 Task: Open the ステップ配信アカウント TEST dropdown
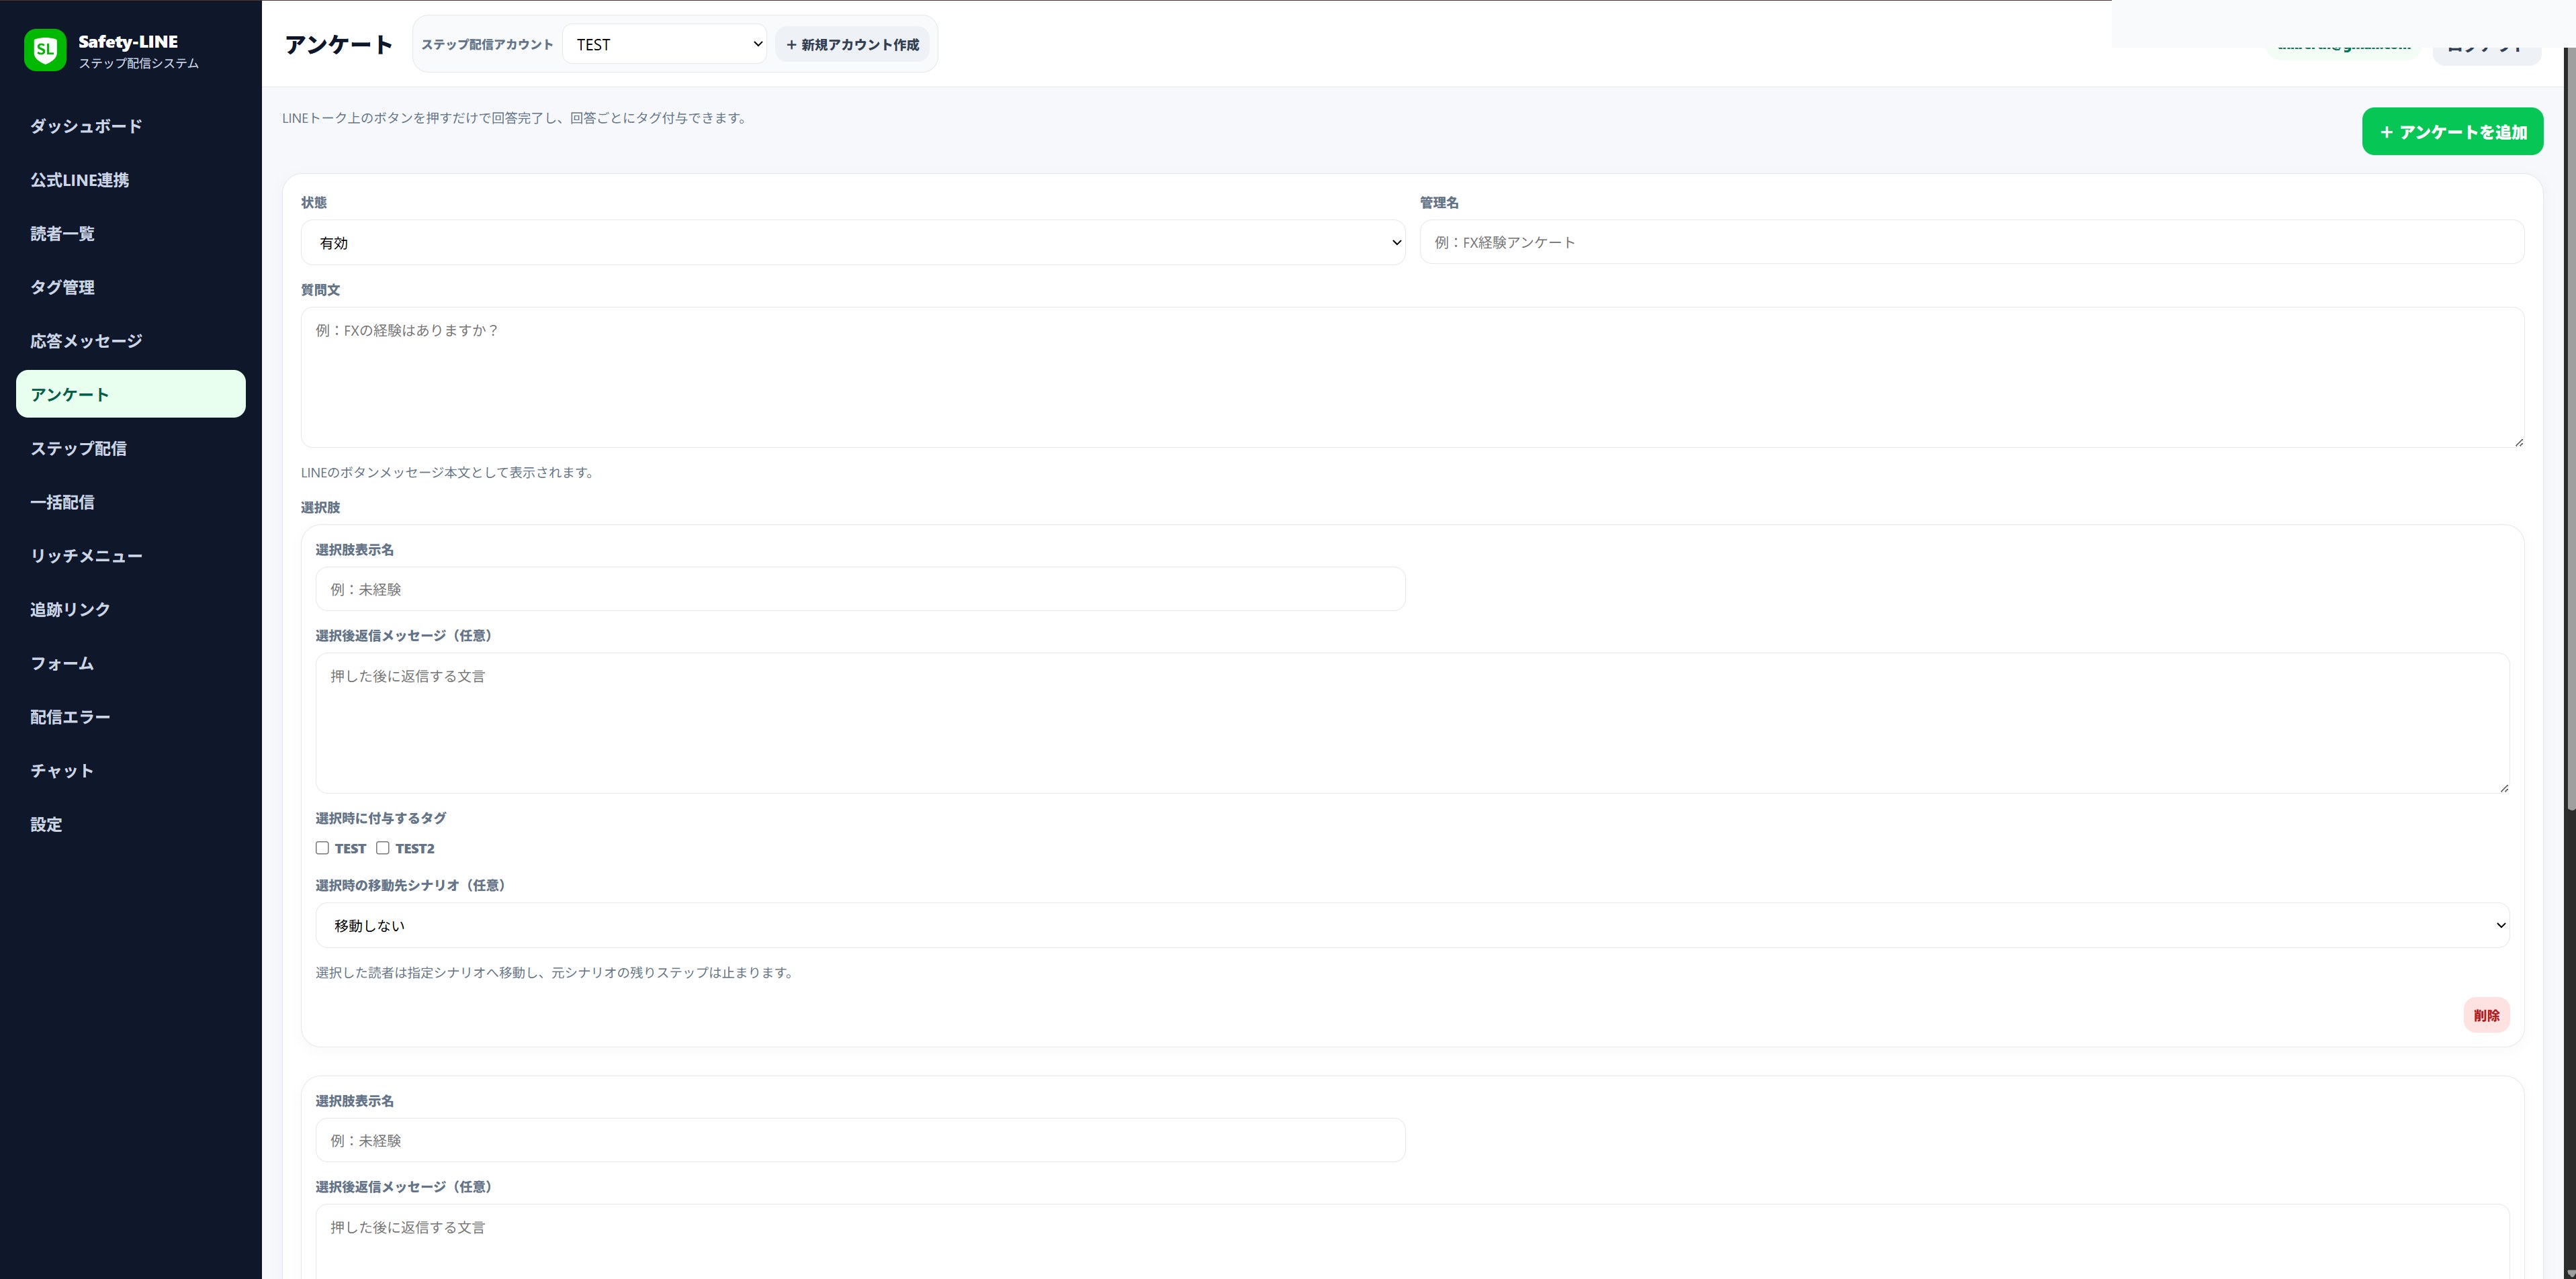click(664, 44)
